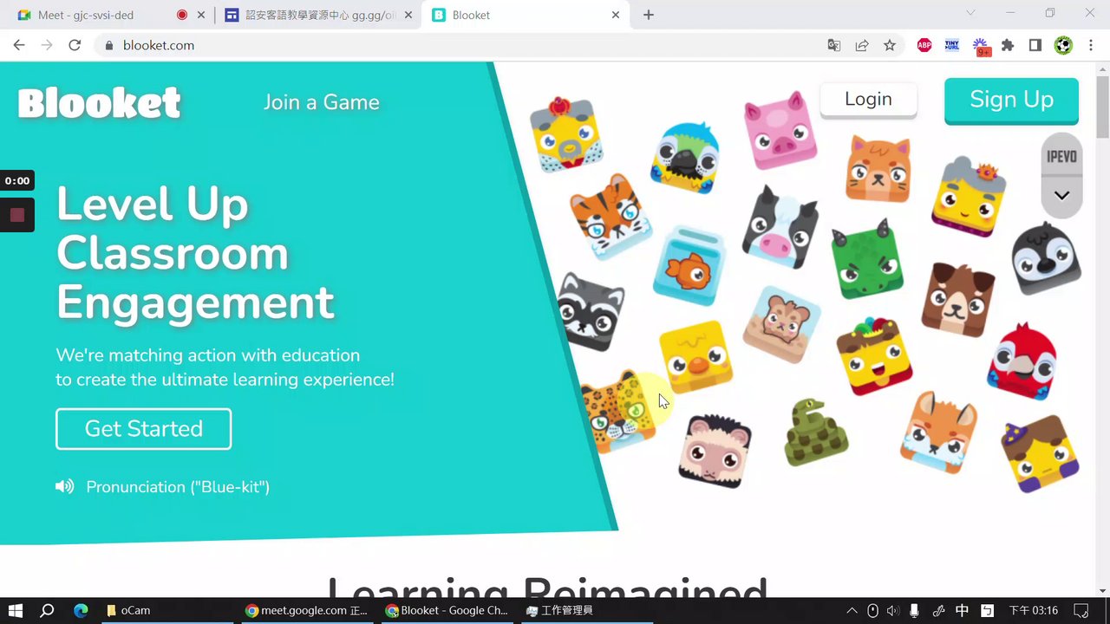Viewport: 1110px width, 624px height.
Task: Click the Sign Up button
Action: [1011, 100]
